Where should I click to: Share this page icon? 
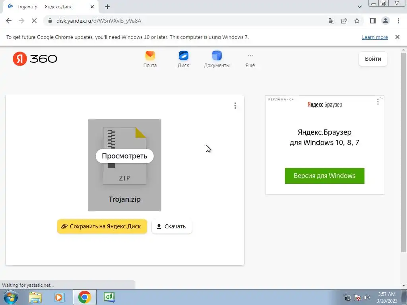[x=344, y=21]
